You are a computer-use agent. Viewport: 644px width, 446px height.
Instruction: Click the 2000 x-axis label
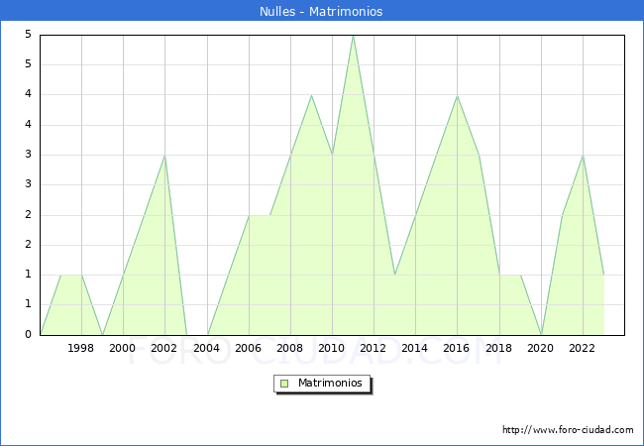[x=122, y=348]
